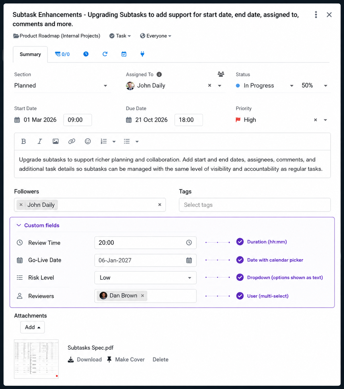This screenshot has width=344, height=389.
Task: Open the Risk Level dropdown showing Low
Action: [145, 278]
